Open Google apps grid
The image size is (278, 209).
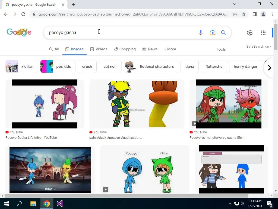tap(263, 33)
